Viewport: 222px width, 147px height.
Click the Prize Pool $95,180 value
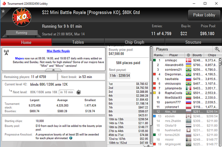pos(207,34)
